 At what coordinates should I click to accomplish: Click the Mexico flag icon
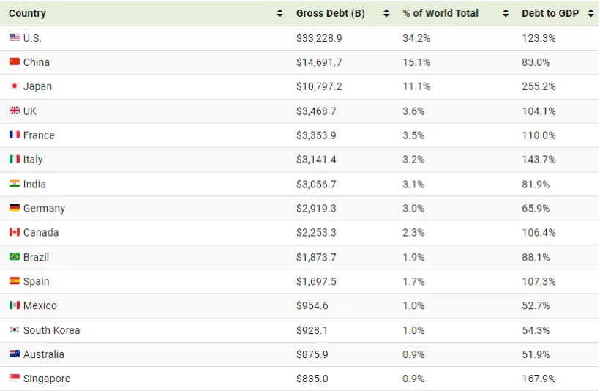point(15,305)
